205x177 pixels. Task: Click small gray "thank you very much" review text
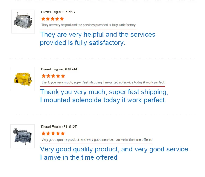pos(103,82)
